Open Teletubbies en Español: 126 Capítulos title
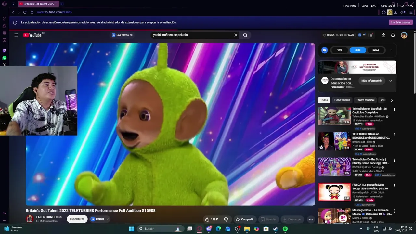Viewport: 416px width, 234px height. pos(370,110)
